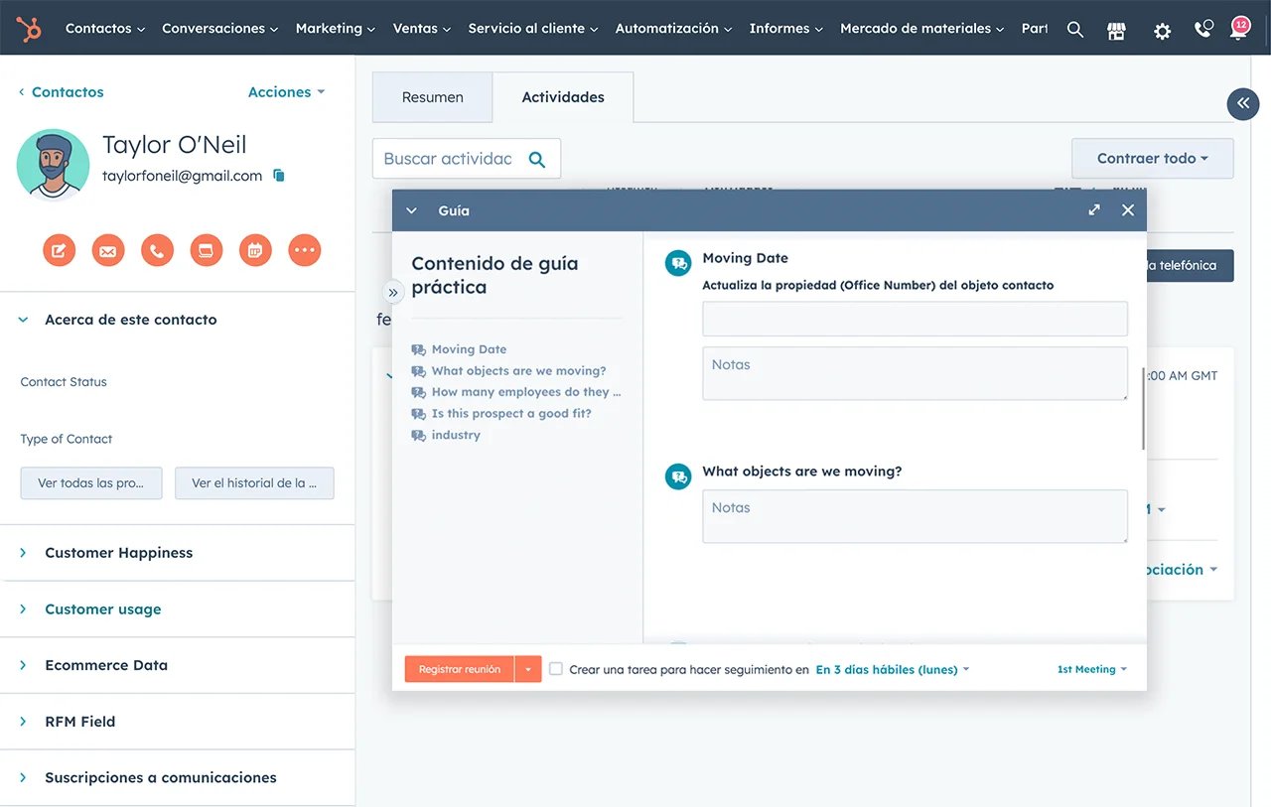Open the 1st Meeting dropdown

click(1092, 670)
